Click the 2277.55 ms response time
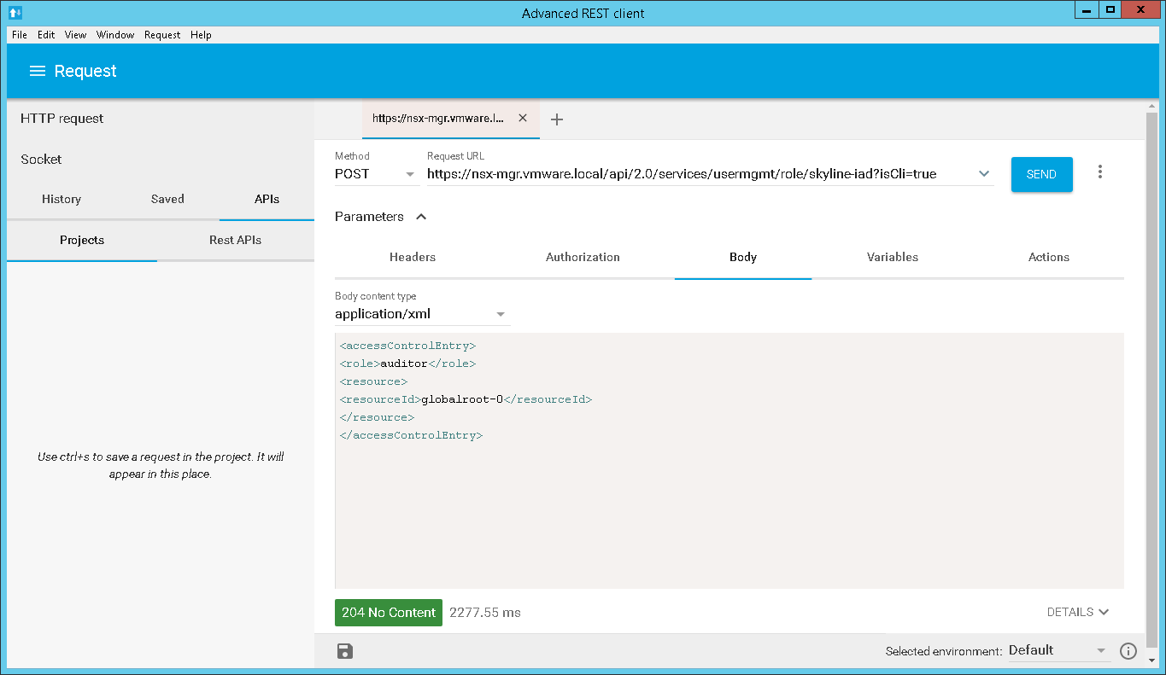 tap(485, 612)
